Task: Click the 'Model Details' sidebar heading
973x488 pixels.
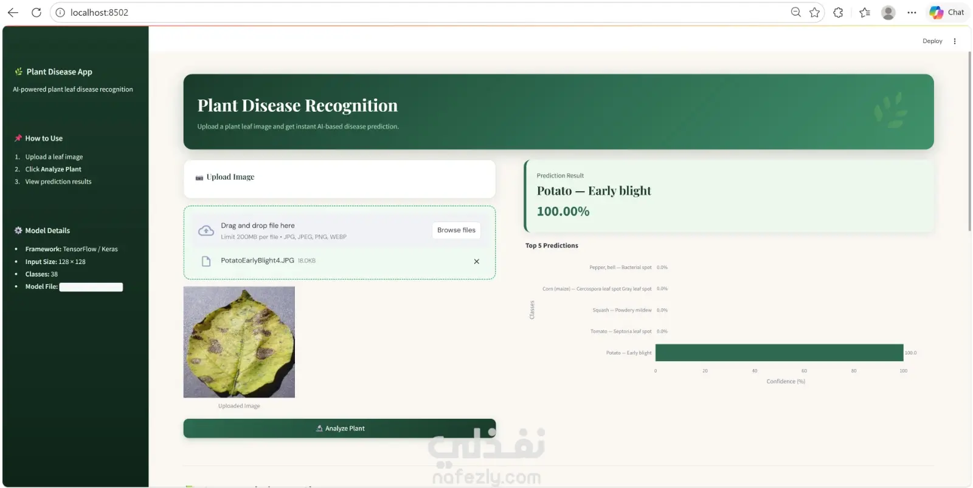Action: (x=47, y=231)
